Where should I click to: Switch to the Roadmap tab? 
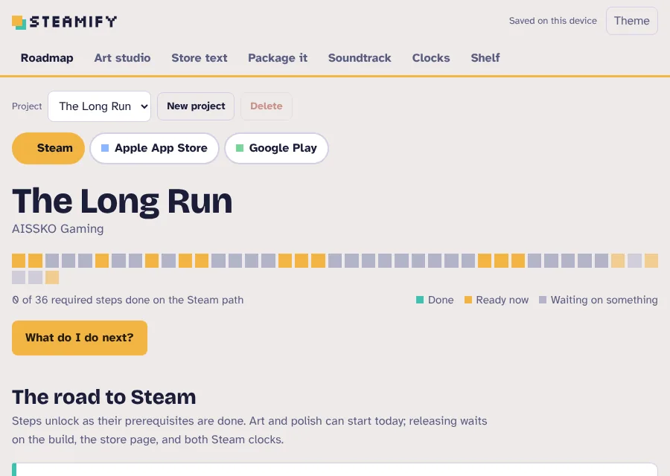pyautogui.click(x=47, y=58)
